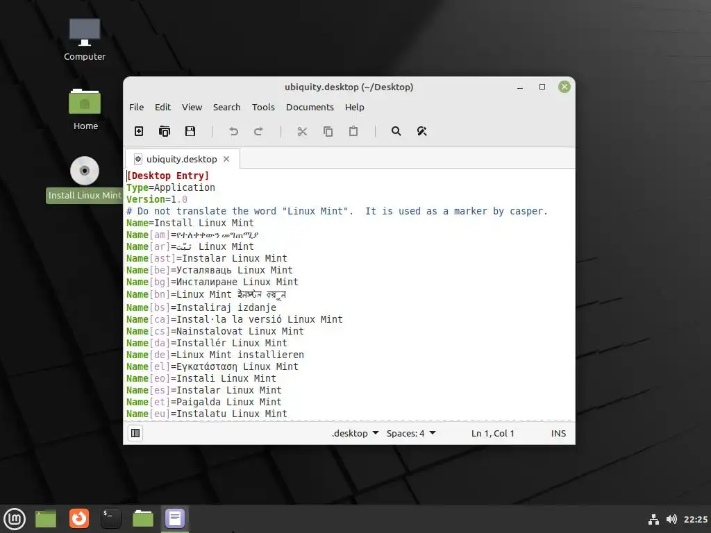Click the Name[de] Linux Mint installieren line
The image size is (711, 533).
(x=215, y=355)
